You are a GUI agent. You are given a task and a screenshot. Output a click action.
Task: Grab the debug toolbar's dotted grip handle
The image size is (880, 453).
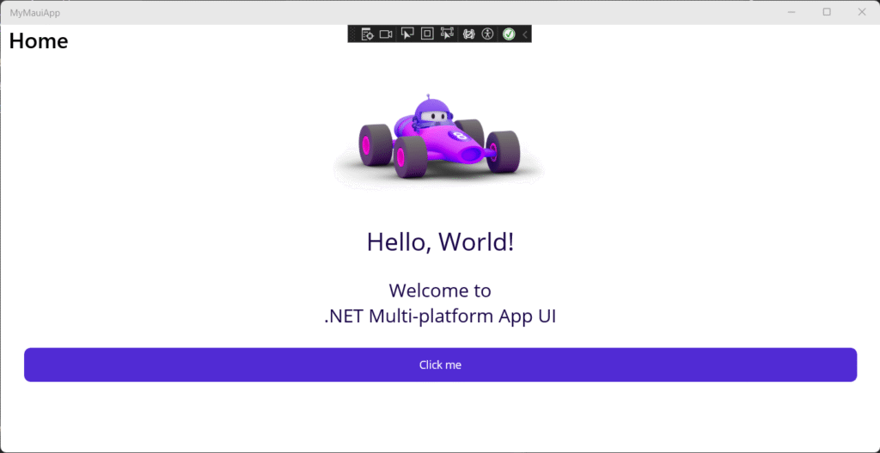coord(353,34)
